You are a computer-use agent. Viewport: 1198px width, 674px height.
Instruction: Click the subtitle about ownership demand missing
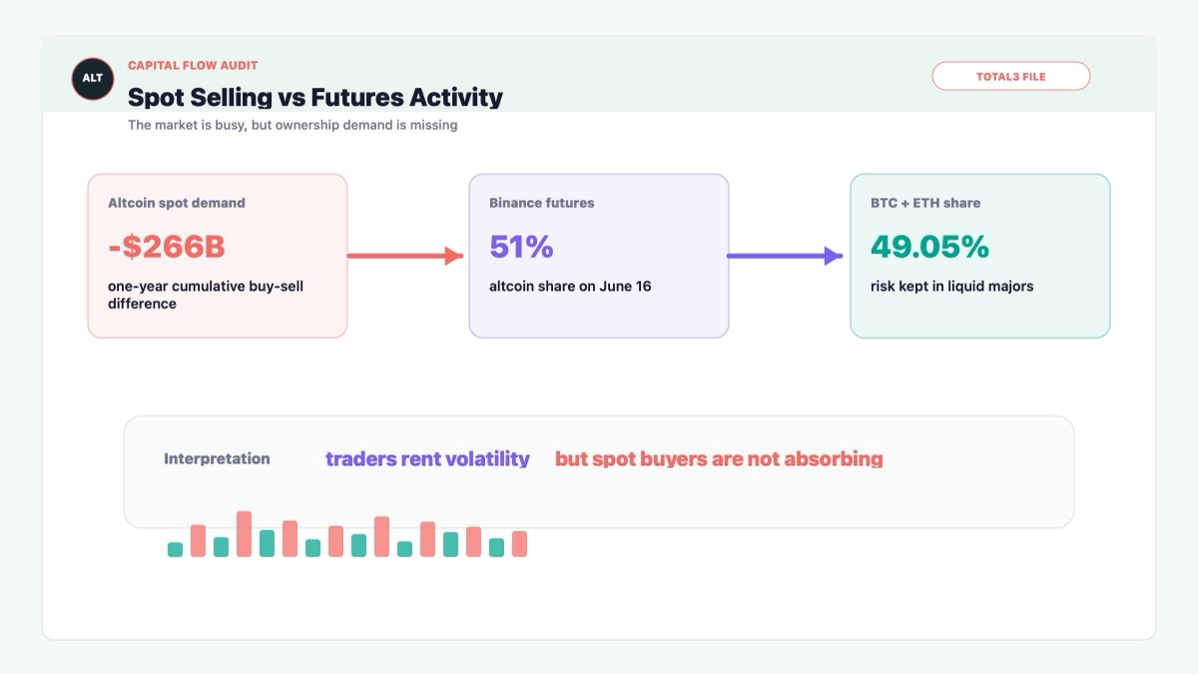click(293, 125)
